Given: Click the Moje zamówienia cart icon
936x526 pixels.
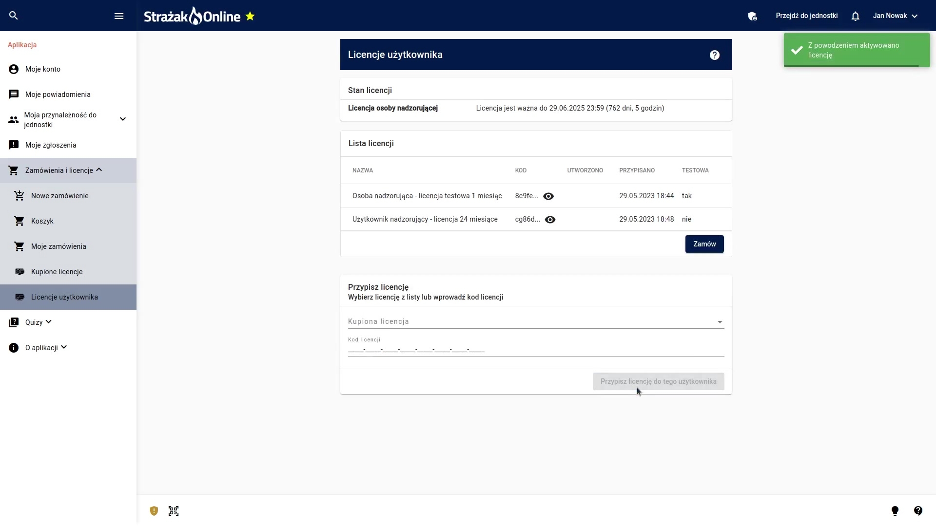Looking at the screenshot, I should (x=19, y=246).
